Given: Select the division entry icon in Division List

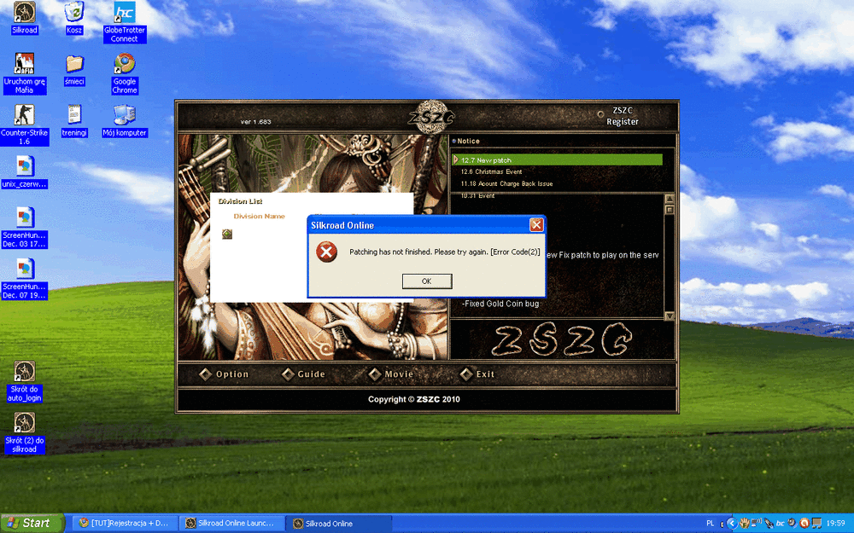Looking at the screenshot, I should point(227,234).
